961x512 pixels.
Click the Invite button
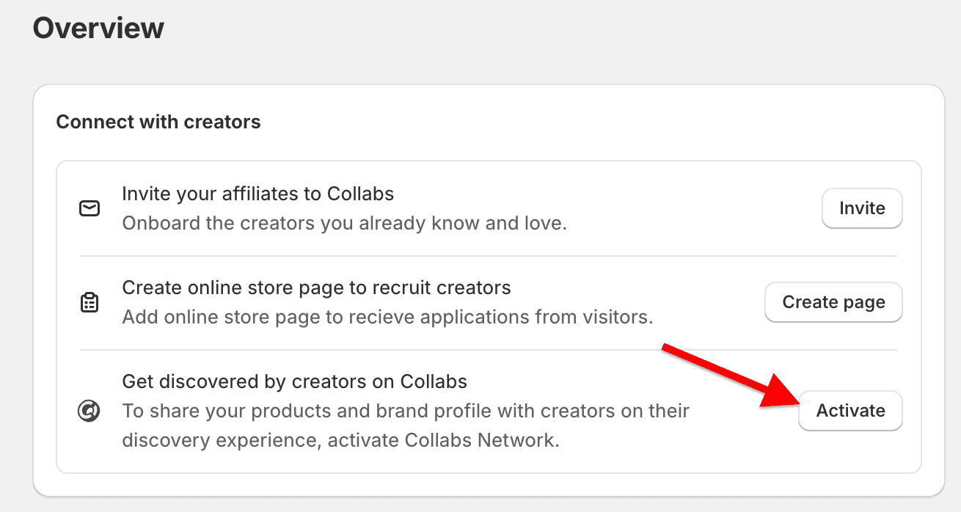862,208
